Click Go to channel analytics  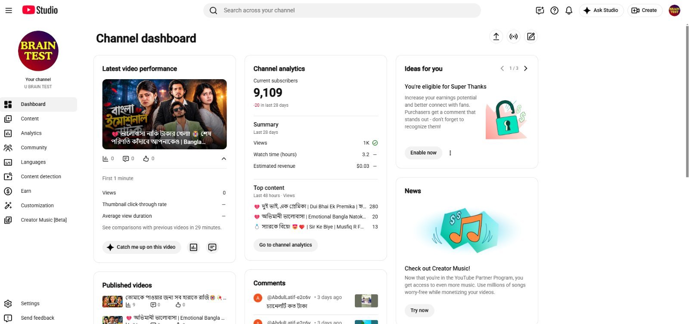(286, 245)
